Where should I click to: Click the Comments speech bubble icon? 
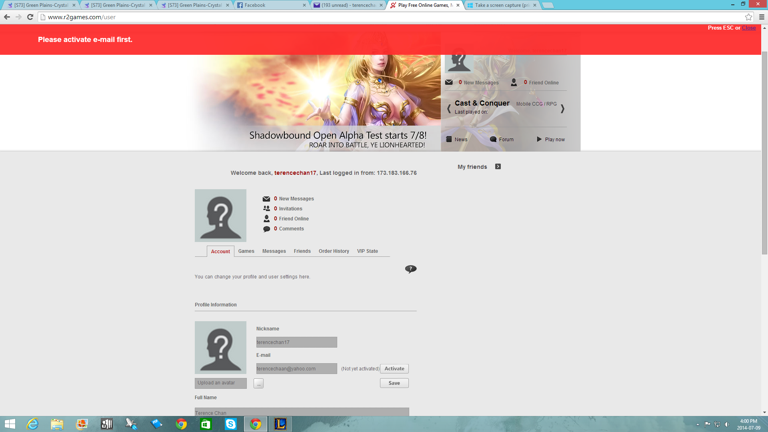coord(266,229)
